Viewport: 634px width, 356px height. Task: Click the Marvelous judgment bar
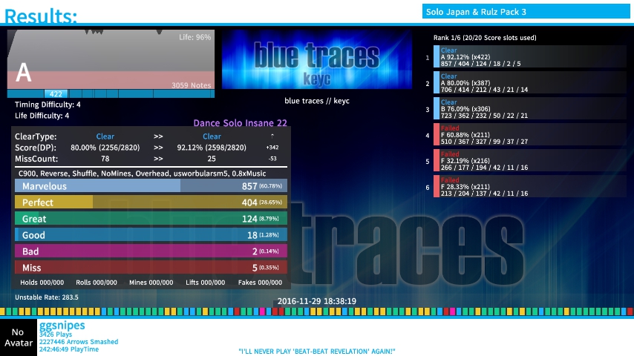(151, 186)
